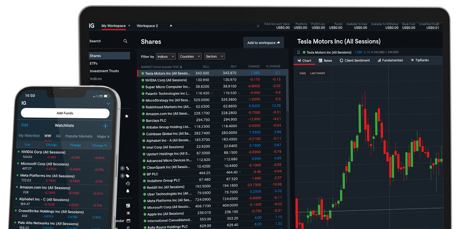The image size is (459, 229).
Task: Open the TipRanks tab
Action: tap(420, 60)
